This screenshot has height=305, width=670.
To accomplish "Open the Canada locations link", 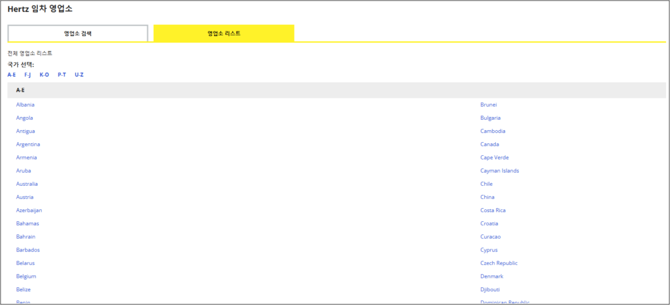I will click(x=489, y=145).
